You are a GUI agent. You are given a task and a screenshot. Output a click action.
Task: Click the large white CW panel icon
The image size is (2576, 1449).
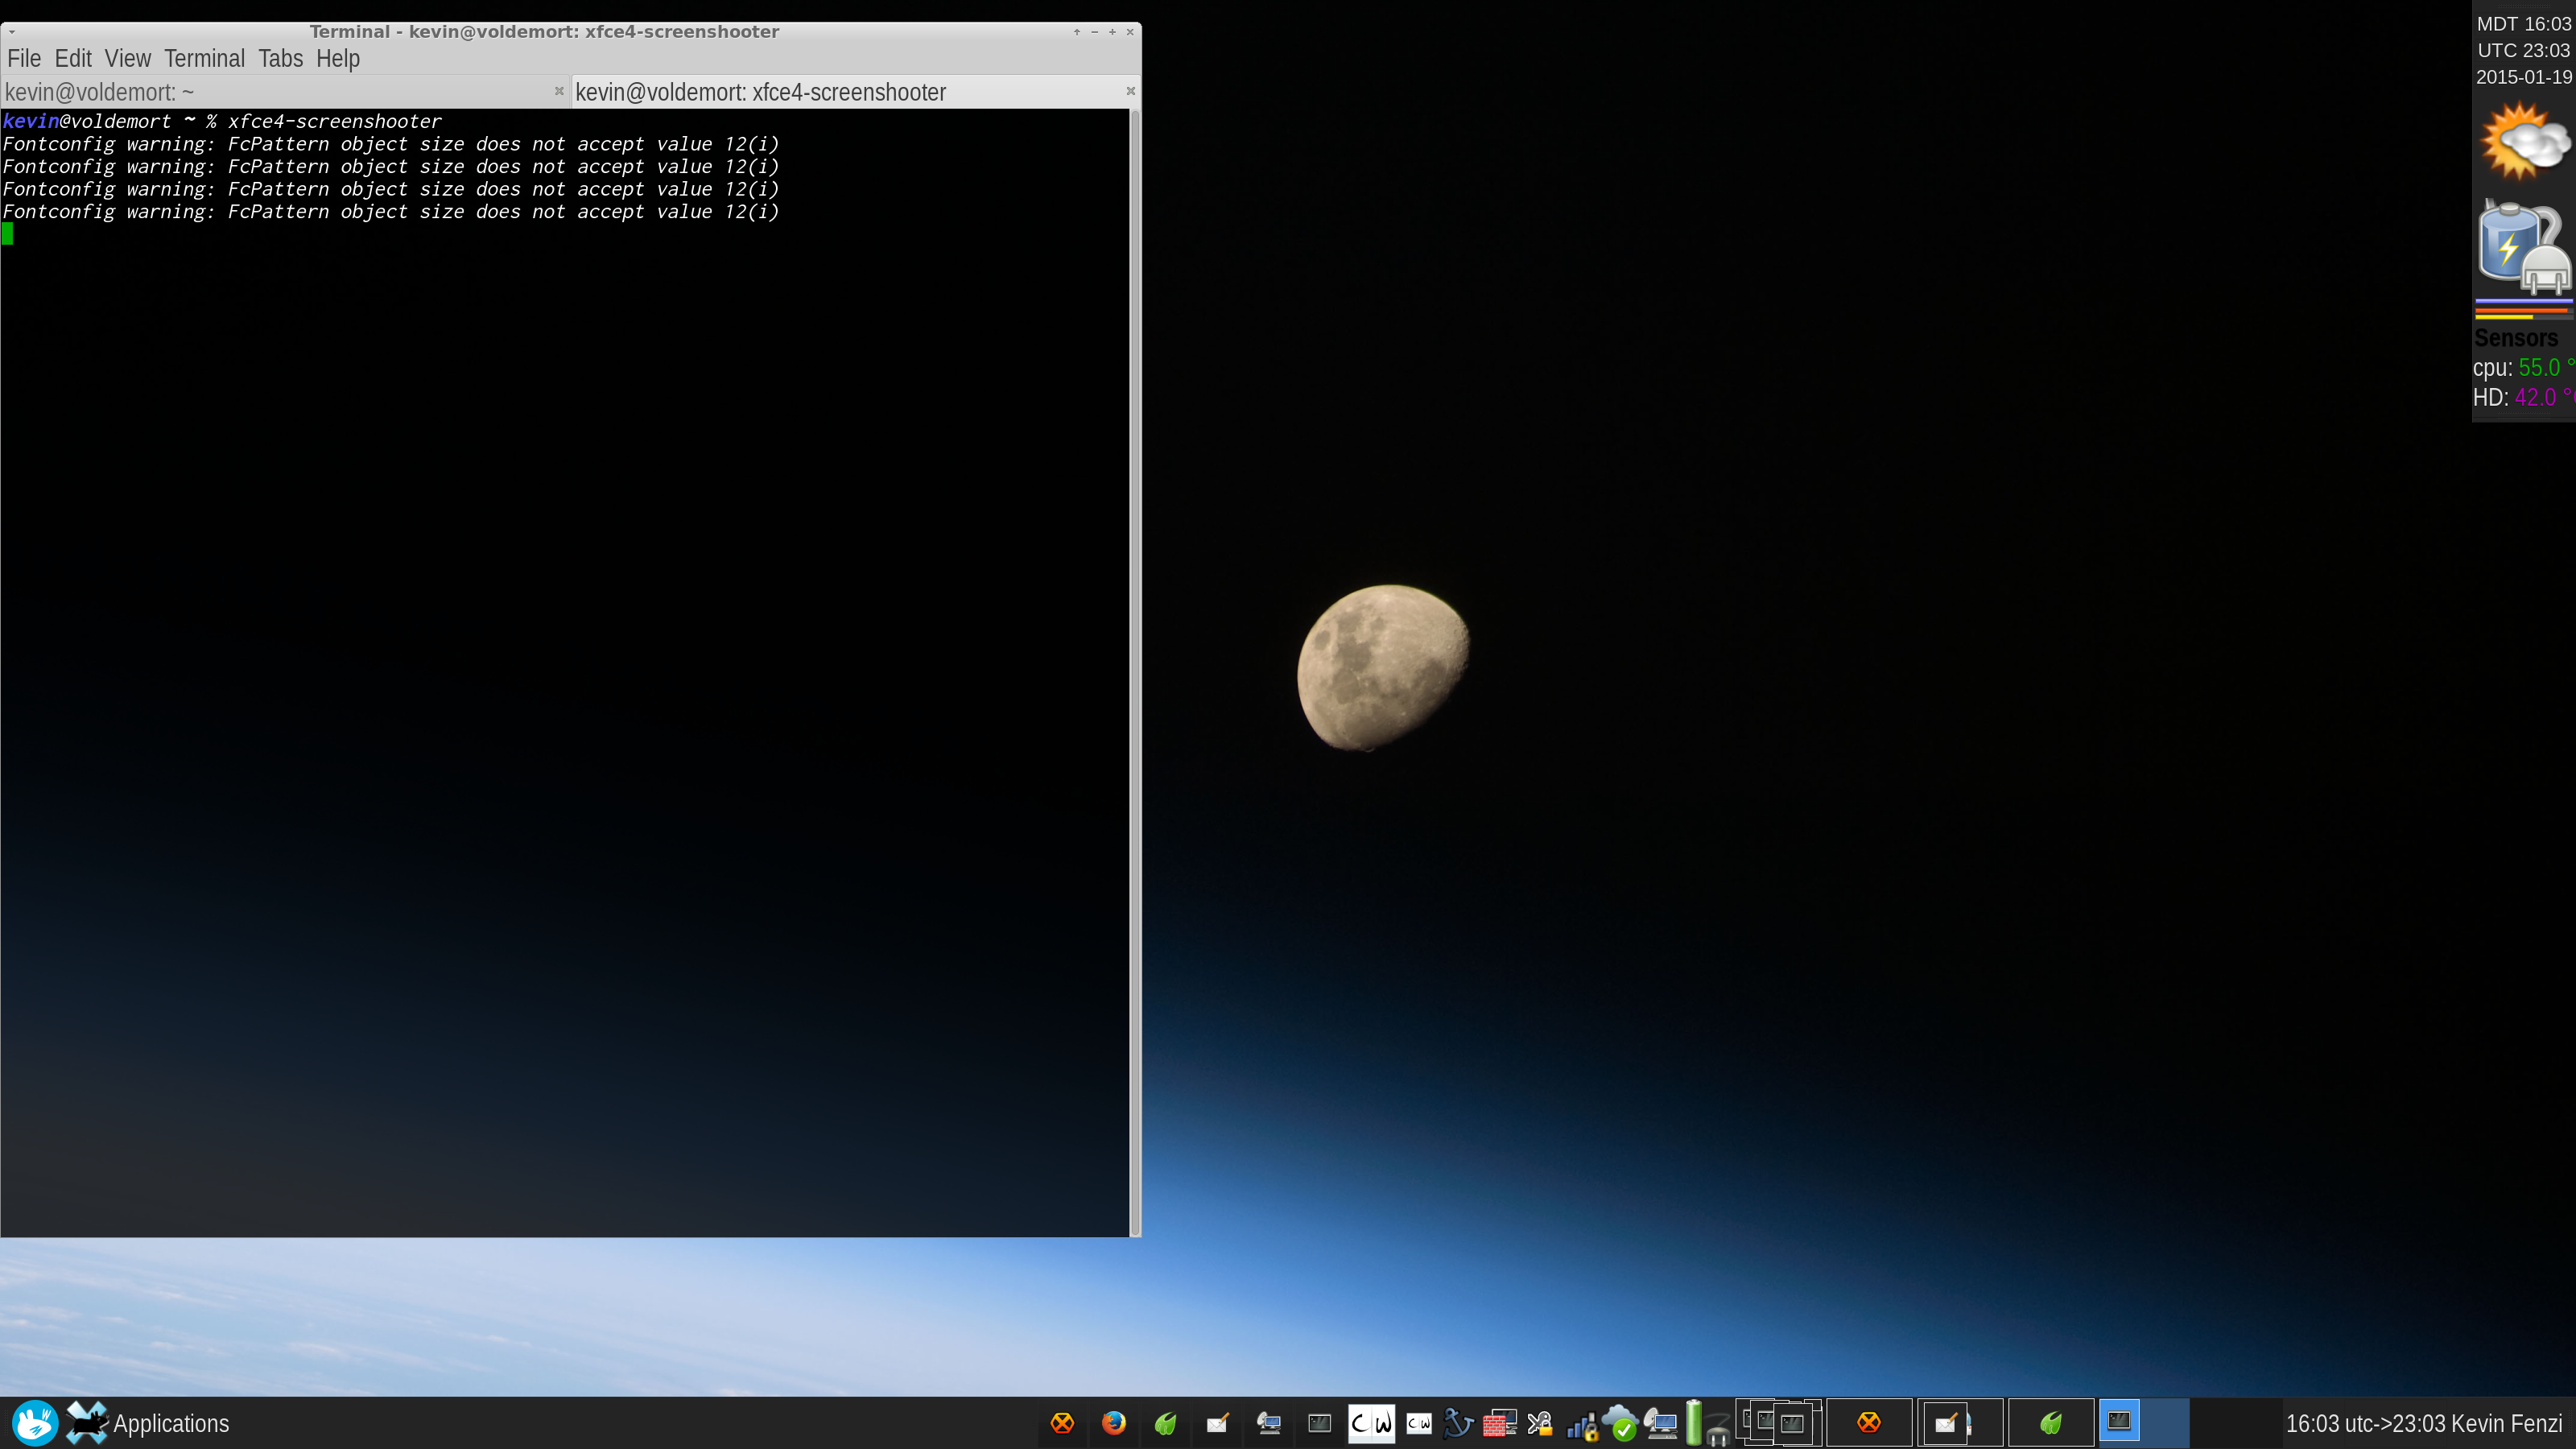pos(1371,1423)
